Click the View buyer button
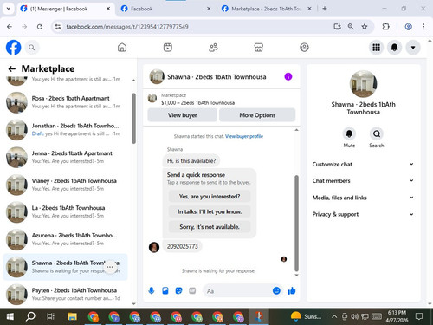The image size is (433, 325). (183, 115)
